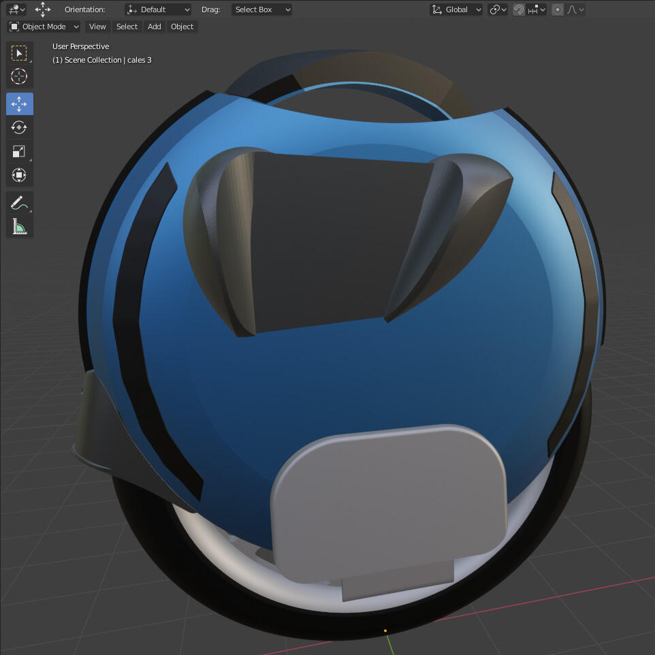Open the View menu
The image size is (655, 655).
pyautogui.click(x=97, y=27)
